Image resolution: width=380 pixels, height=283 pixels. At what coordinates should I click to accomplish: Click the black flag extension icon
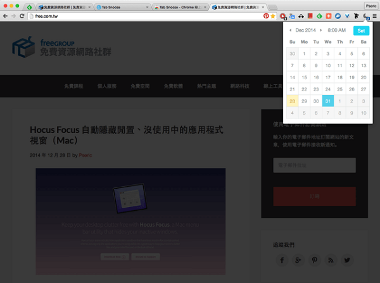coord(356,16)
